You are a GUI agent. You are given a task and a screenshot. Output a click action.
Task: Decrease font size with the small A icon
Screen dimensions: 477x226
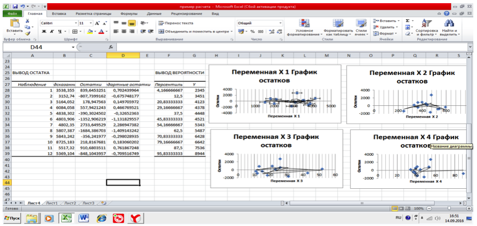[105, 23]
